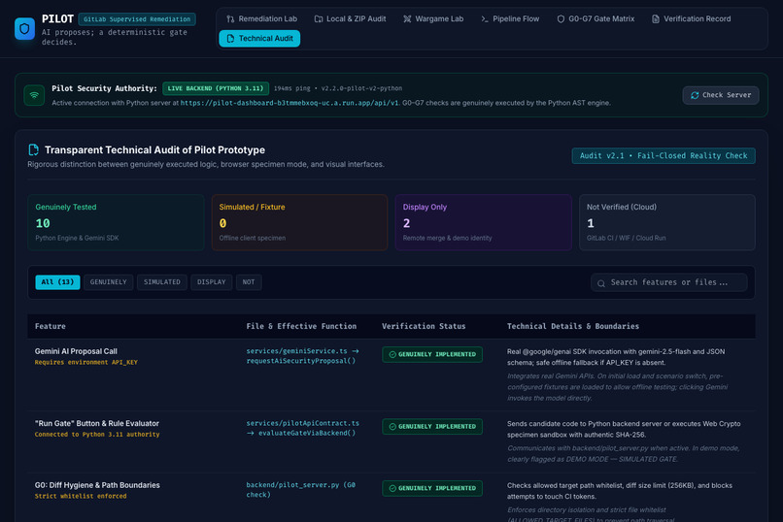Filter by NOT verified status
783x522 pixels.
[x=249, y=282]
